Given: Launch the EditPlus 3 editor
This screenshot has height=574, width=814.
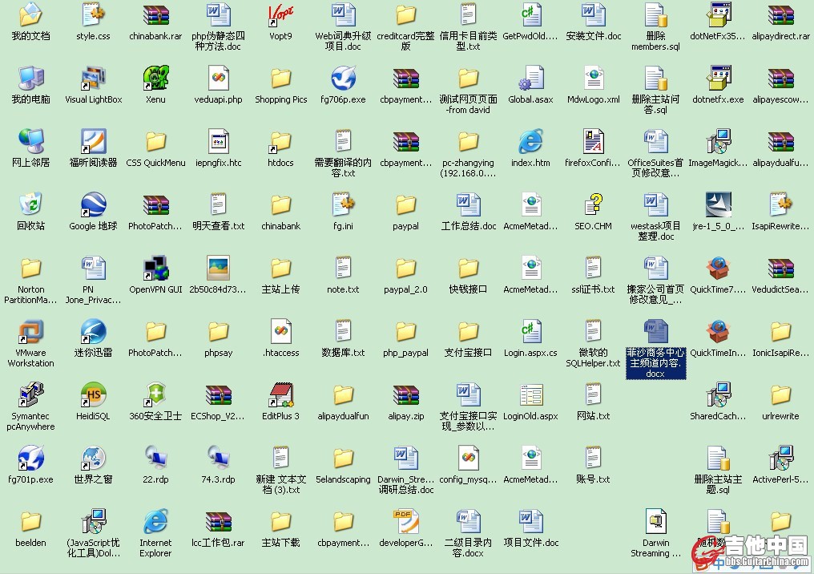Looking at the screenshot, I should pos(280,395).
